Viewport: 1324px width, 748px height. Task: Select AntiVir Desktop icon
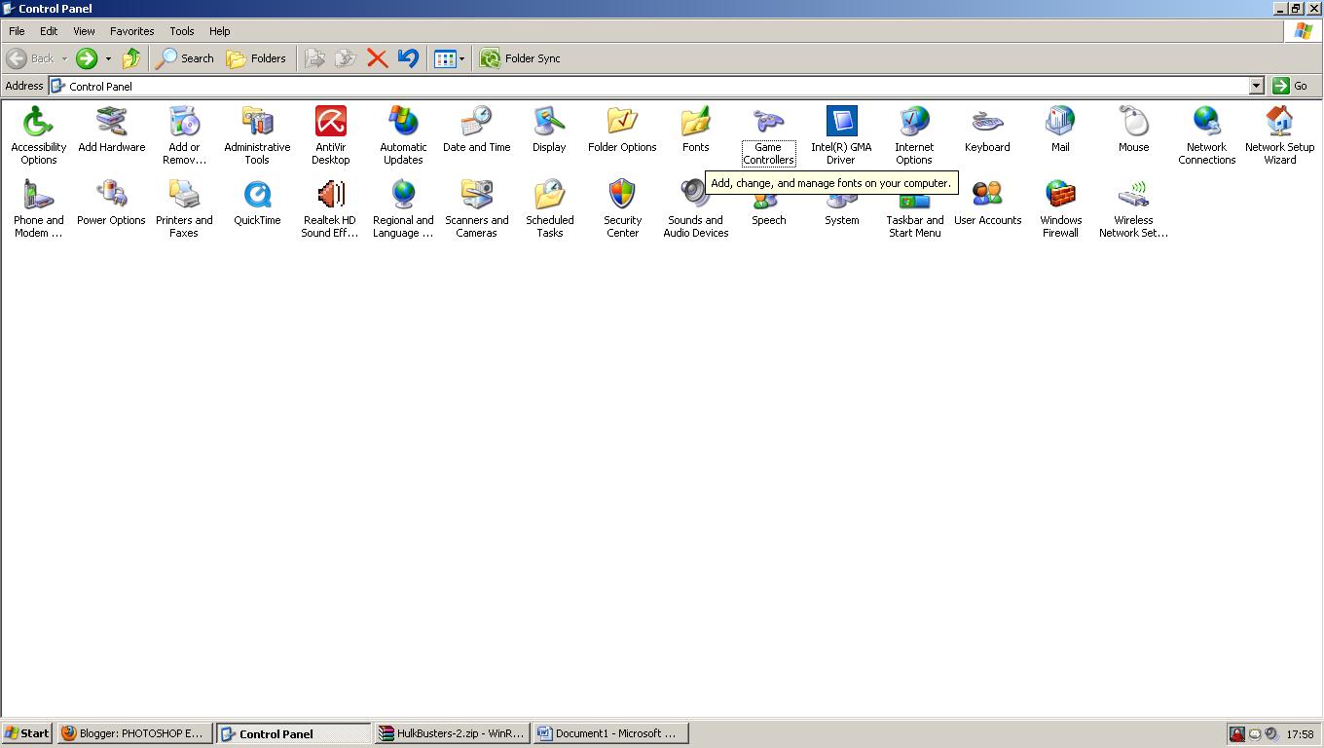click(331, 122)
